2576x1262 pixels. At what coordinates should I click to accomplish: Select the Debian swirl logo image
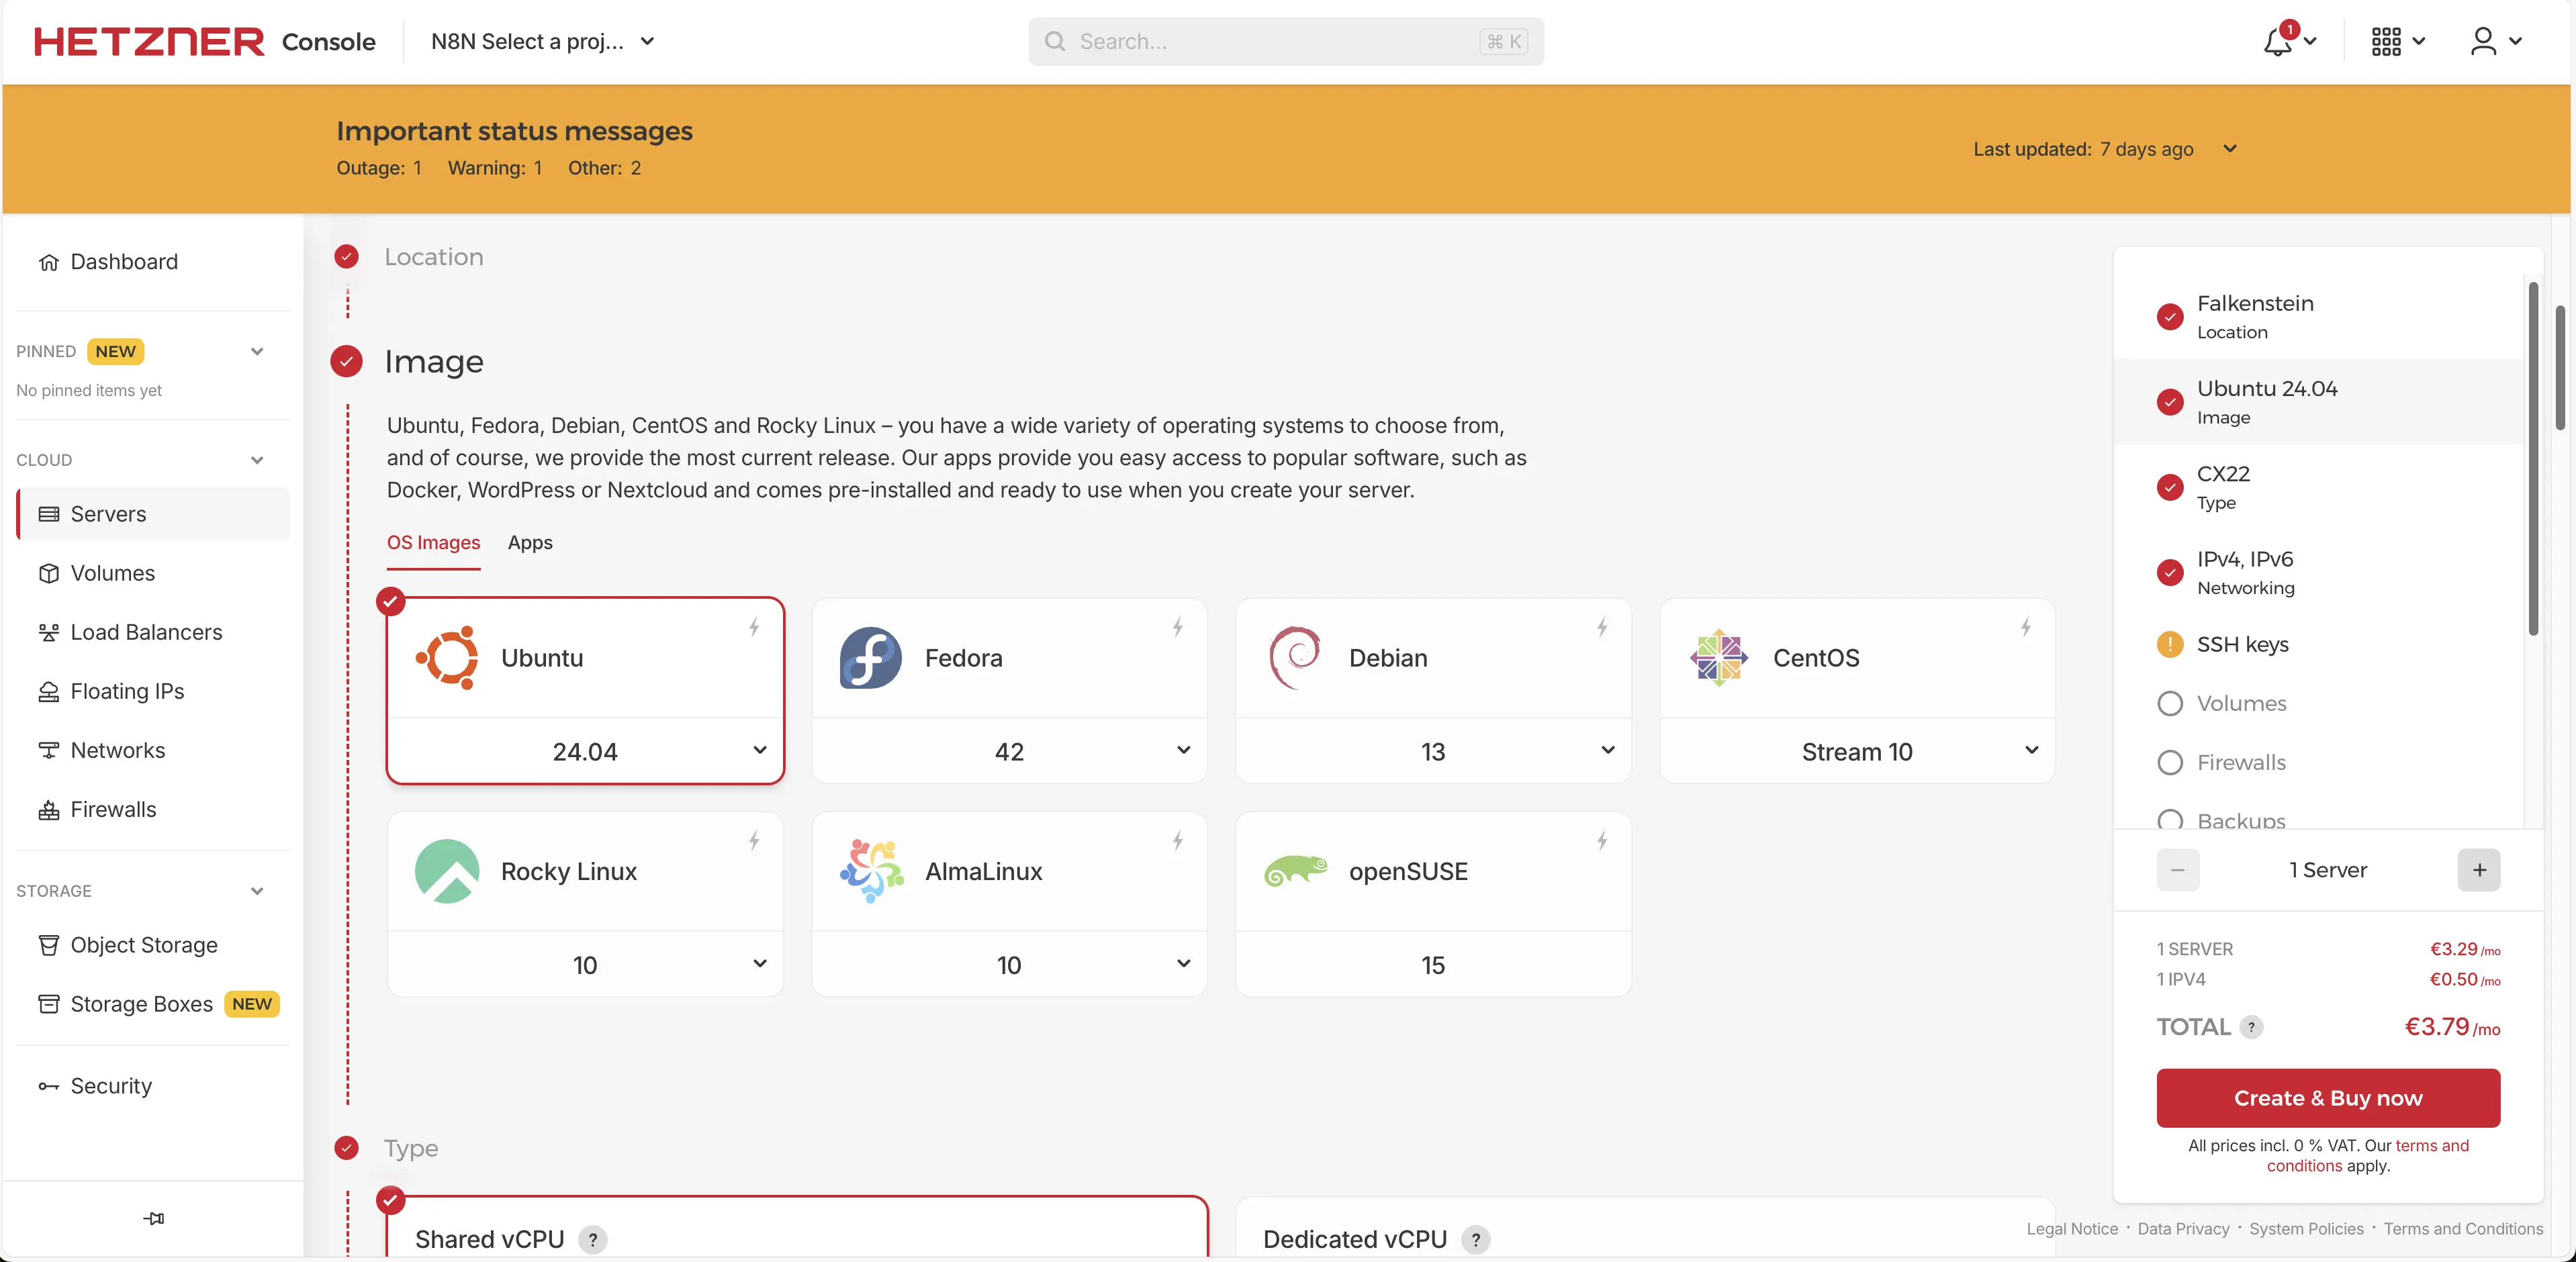1295,658
